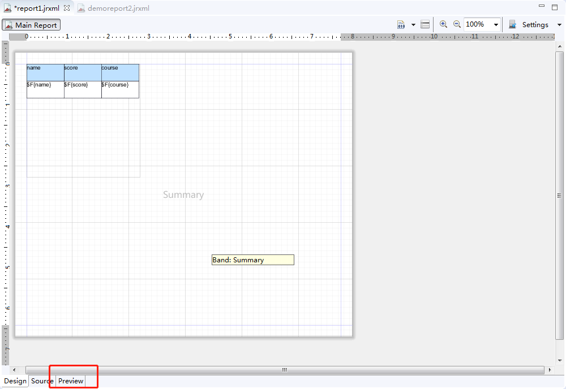Select the Band: Summary element in the canvas
This screenshot has width=566, height=389.
tap(252, 260)
